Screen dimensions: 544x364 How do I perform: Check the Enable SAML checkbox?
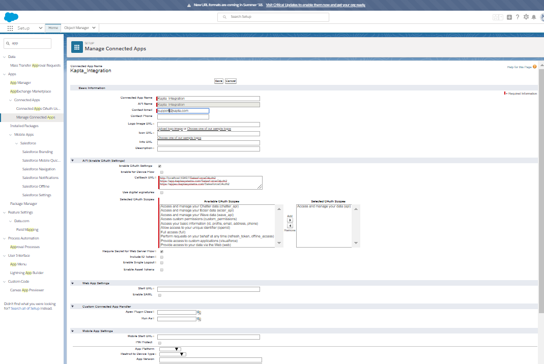click(x=160, y=295)
